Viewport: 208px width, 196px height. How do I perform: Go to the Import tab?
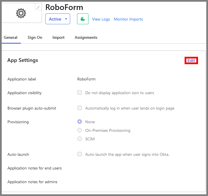[x=58, y=38]
